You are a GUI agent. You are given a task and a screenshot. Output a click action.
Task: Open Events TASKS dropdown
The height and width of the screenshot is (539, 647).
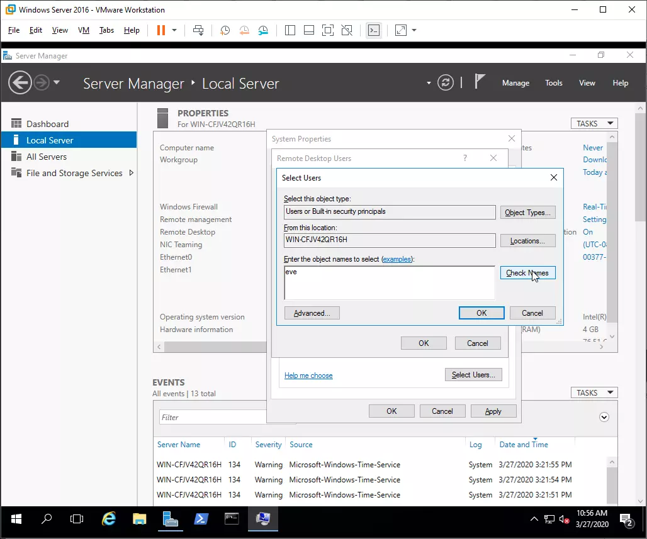594,392
